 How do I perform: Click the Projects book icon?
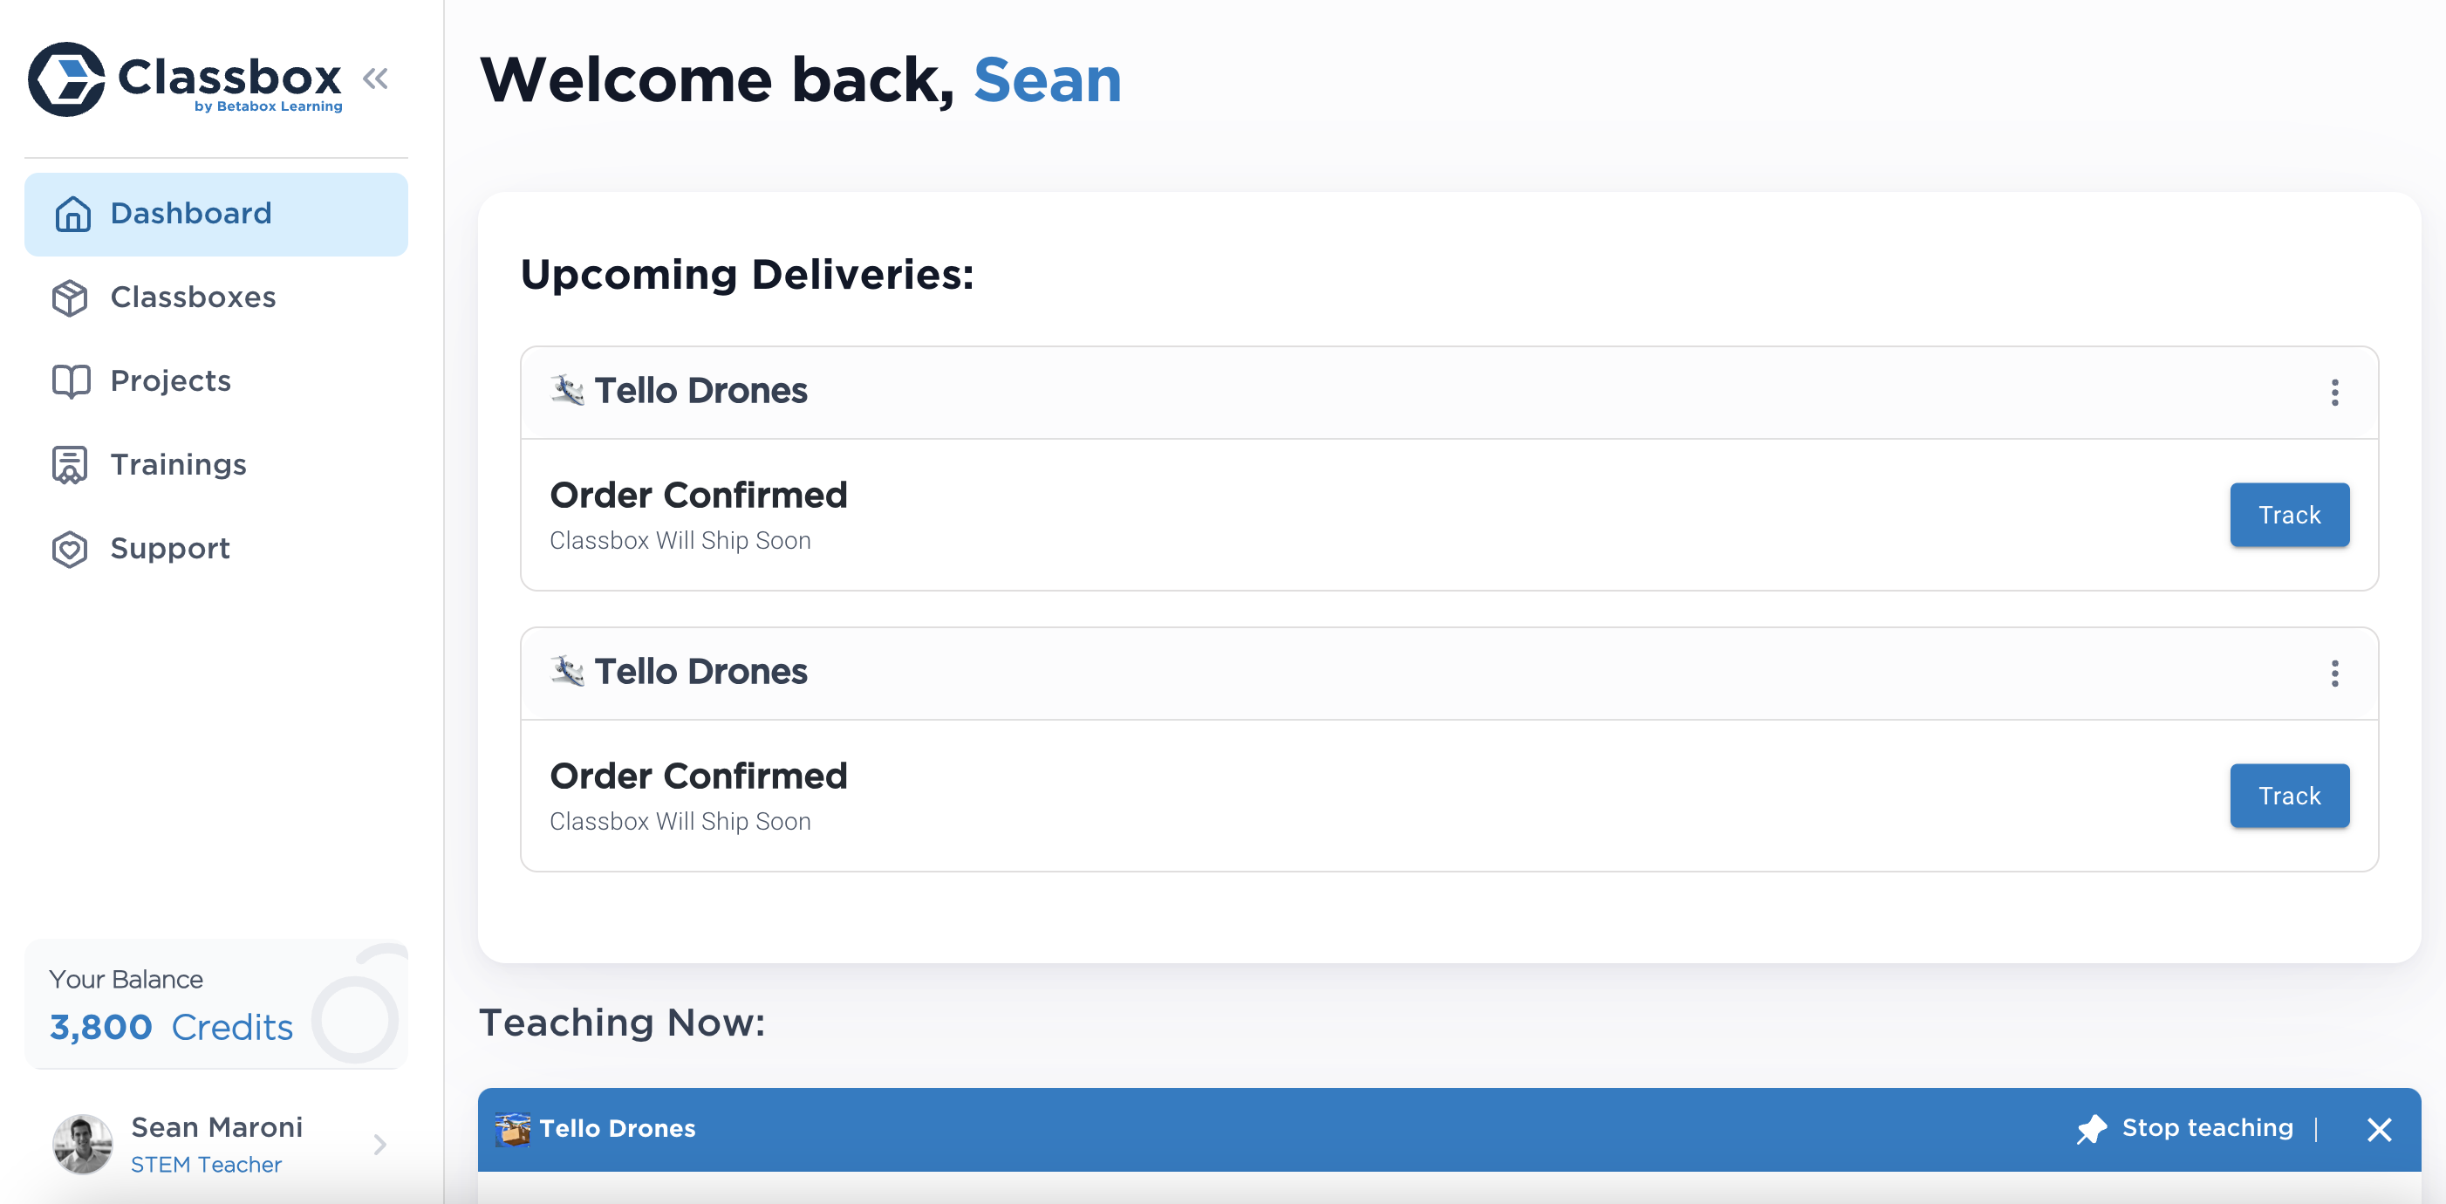coord(71,382)
